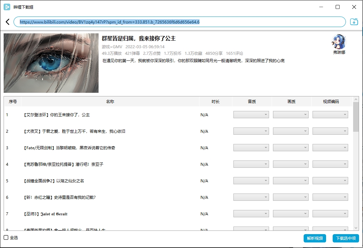Screen dimensions: 363x248
Task: Click the 4850分享 share count
Action: (x=214, y=53)
